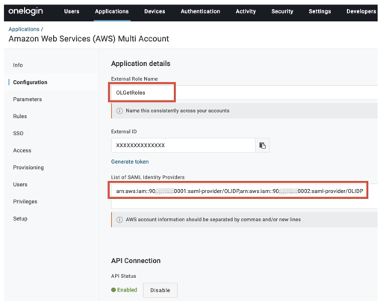Screen dimensions: 380x302
Task: Open the Authentication menu
Action: click(x=200, y=11)
